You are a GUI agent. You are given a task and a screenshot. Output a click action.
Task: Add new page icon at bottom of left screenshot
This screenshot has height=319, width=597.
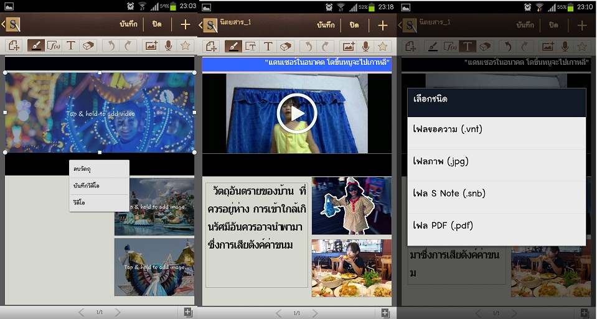click(x=188, y=313)
